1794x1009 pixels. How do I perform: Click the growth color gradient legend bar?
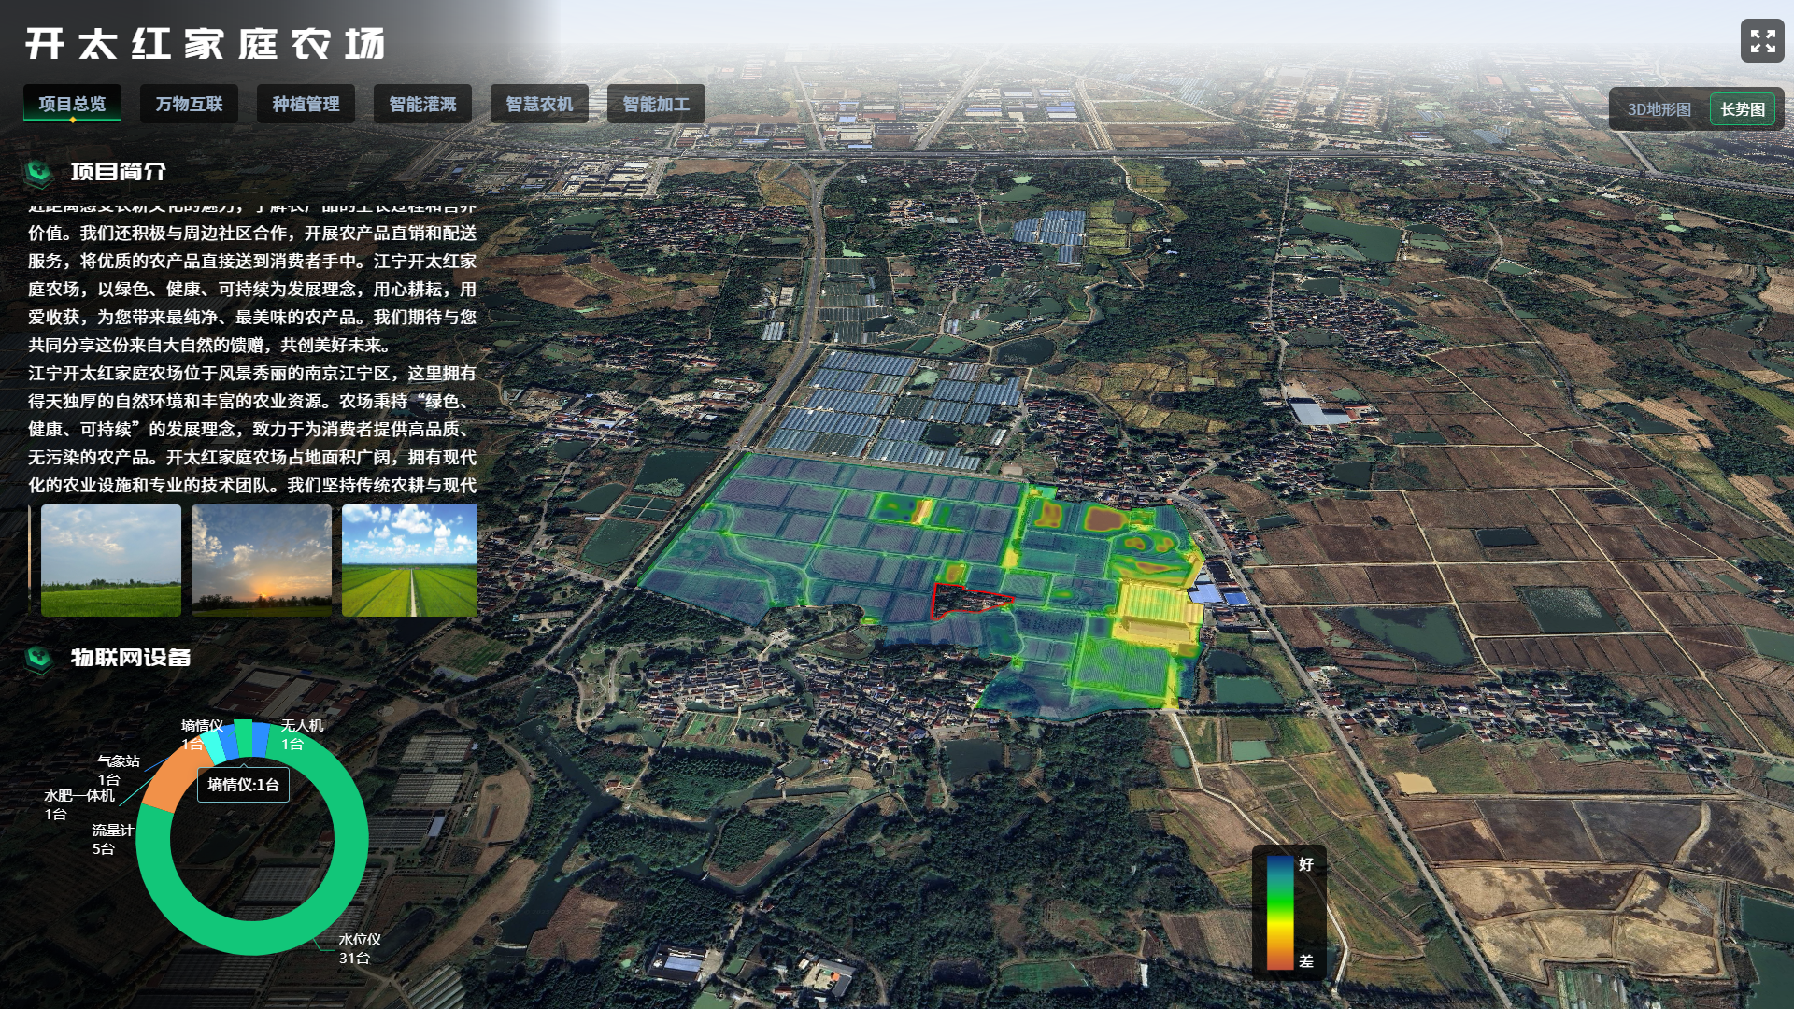[1279, 912]
